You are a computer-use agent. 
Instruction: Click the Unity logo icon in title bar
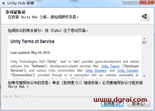click(x=3, y=3)
